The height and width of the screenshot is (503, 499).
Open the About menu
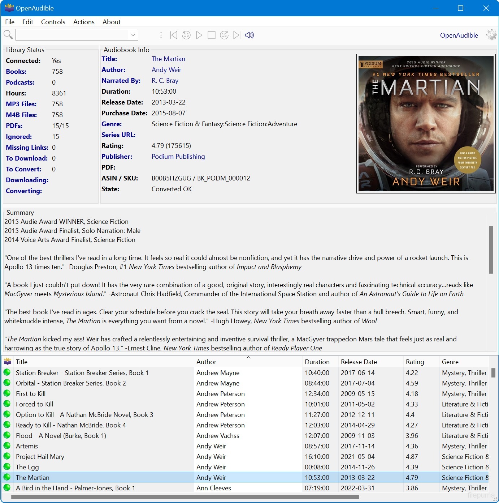coord(112,22)
